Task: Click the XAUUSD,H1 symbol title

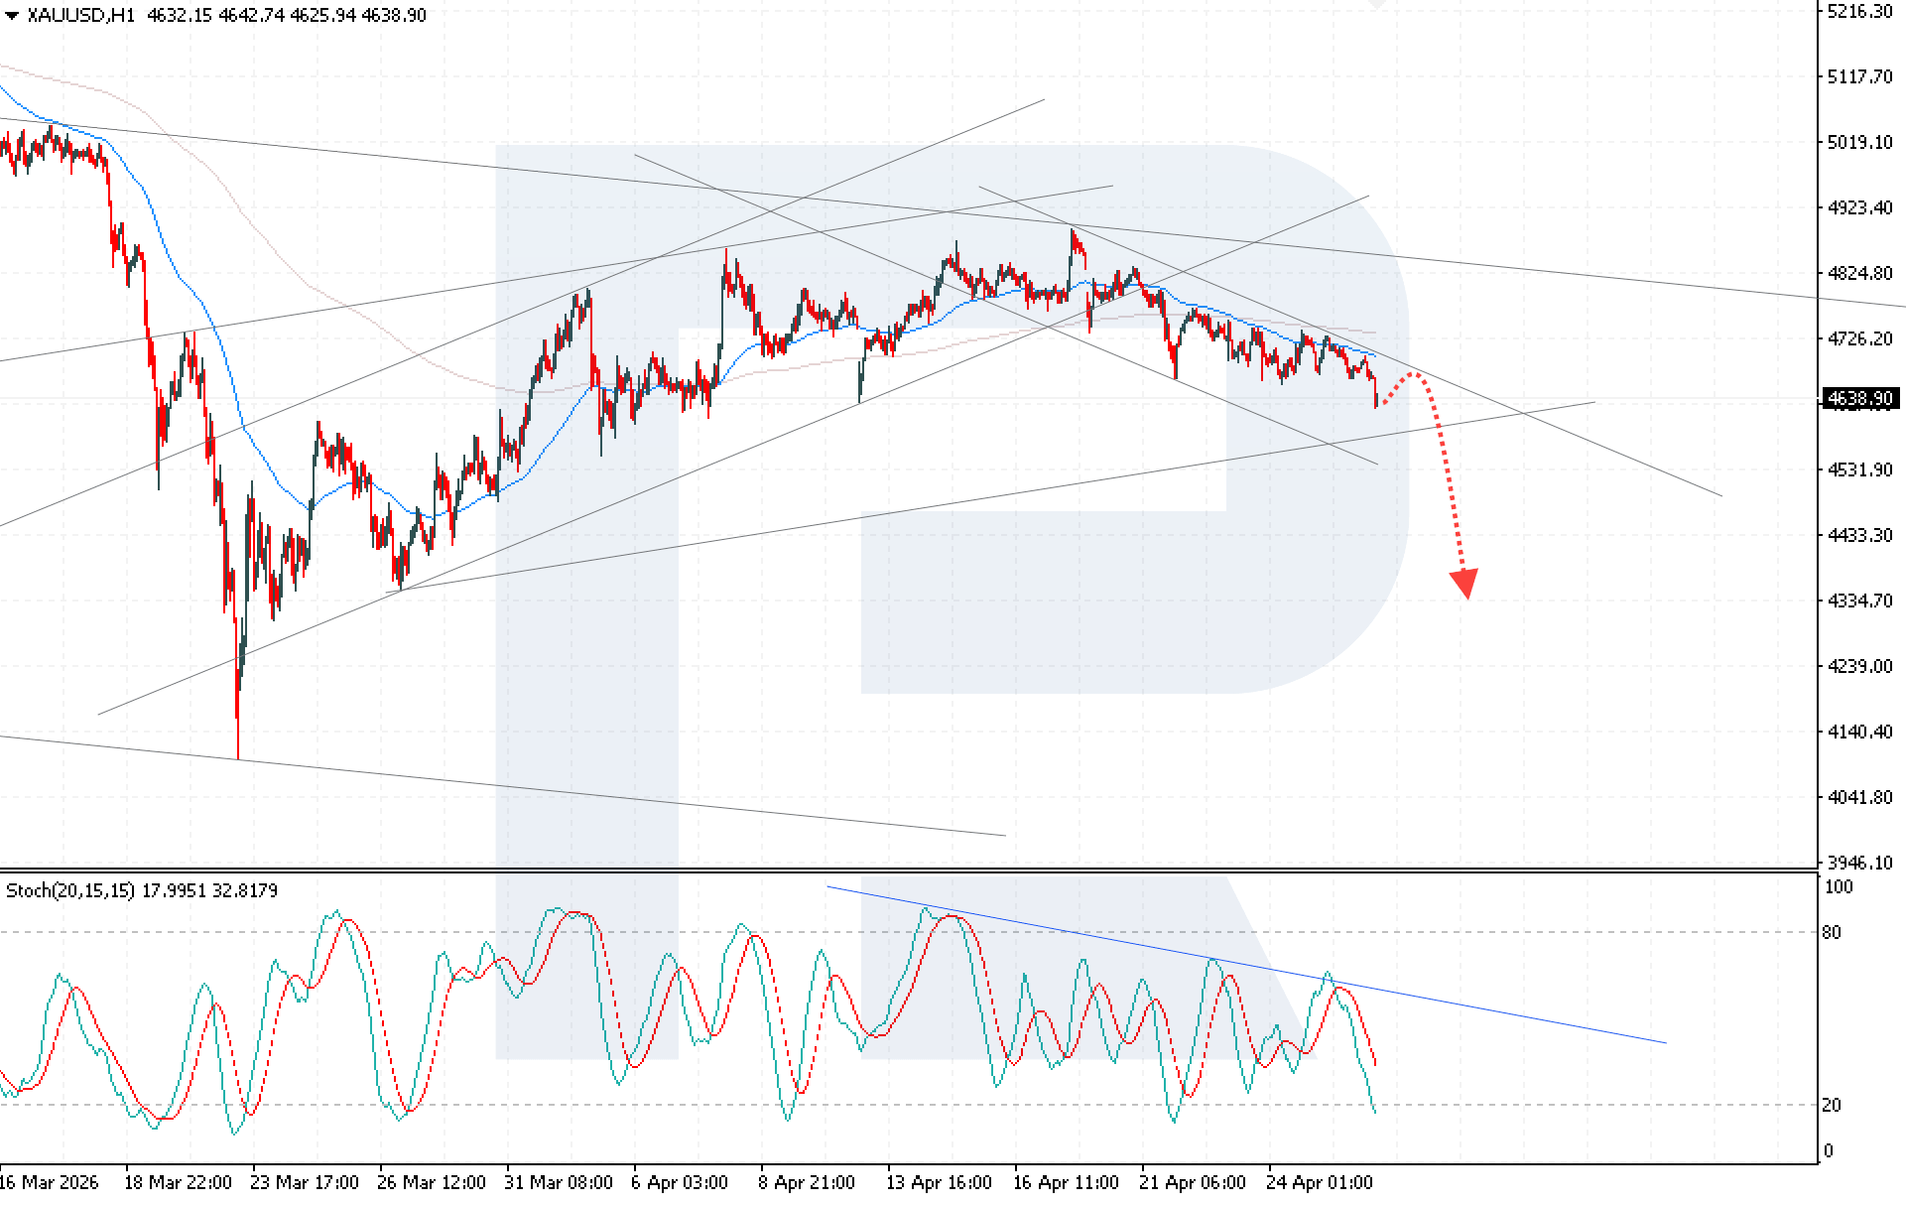Action: [80, 15]
